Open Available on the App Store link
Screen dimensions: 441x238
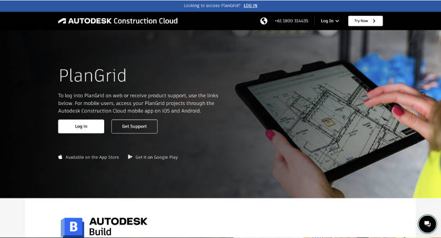pos(92,157)
